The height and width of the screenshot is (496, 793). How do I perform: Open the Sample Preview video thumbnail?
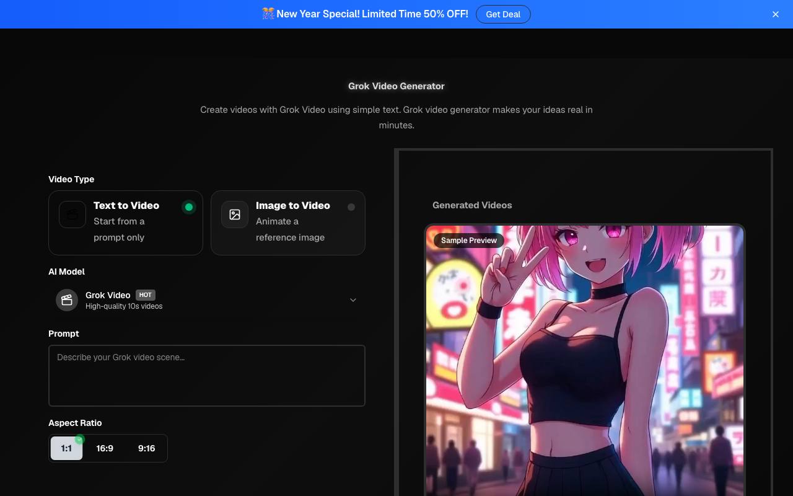(585, 360)
